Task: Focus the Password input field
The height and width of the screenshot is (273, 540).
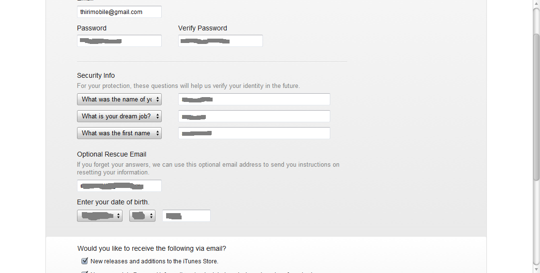Action: [x=119, y=41]
